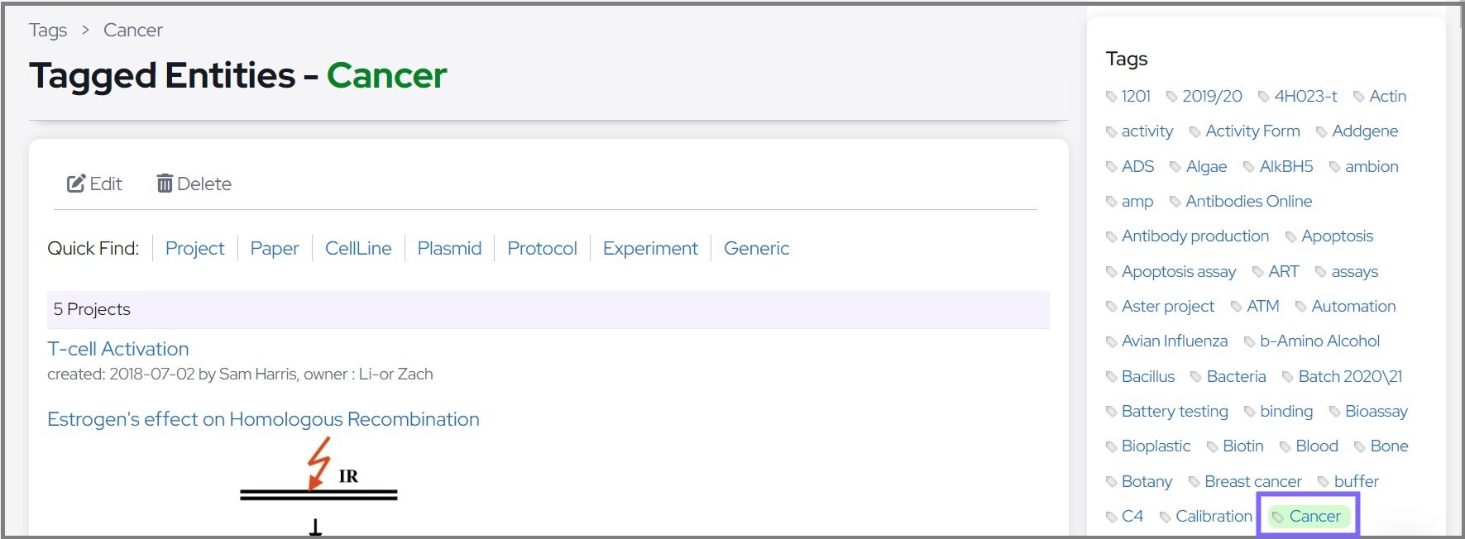Click the tag icon on highlighted Cancer tag

1278,518
